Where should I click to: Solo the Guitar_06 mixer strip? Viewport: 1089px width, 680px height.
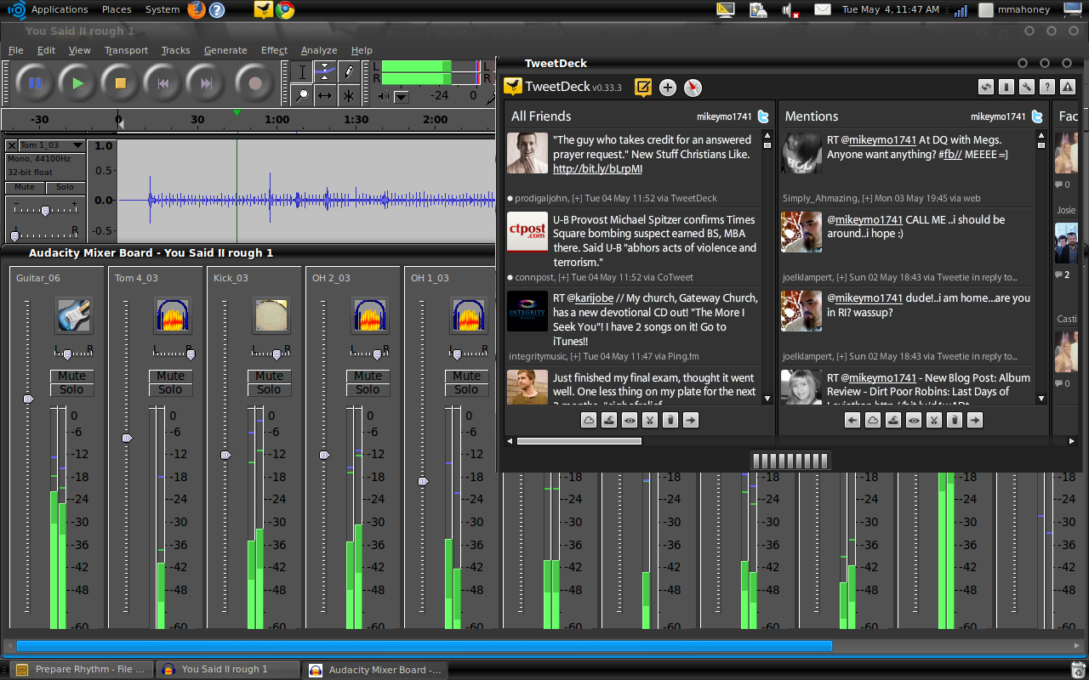pyautogui.click(x=71, y=388)
